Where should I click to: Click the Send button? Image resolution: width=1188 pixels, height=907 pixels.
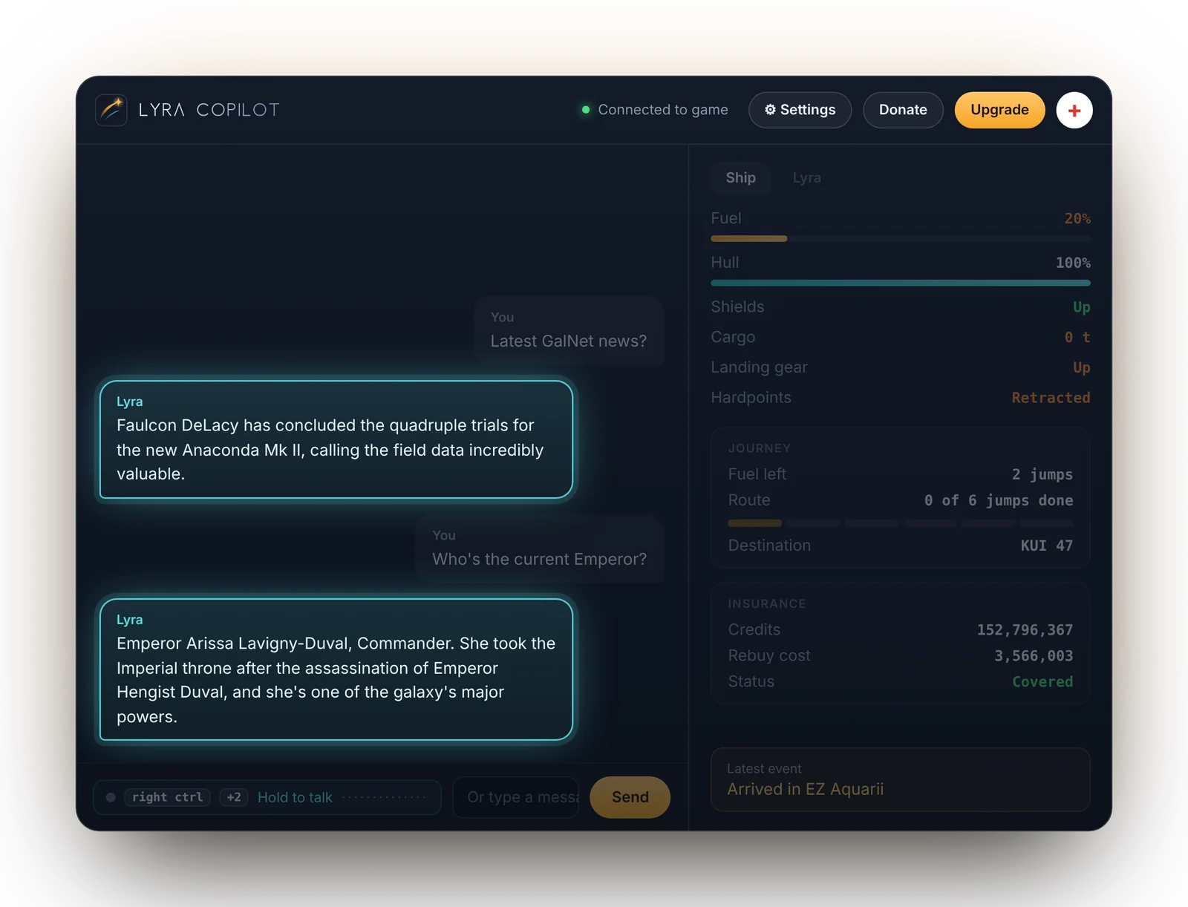630,797
